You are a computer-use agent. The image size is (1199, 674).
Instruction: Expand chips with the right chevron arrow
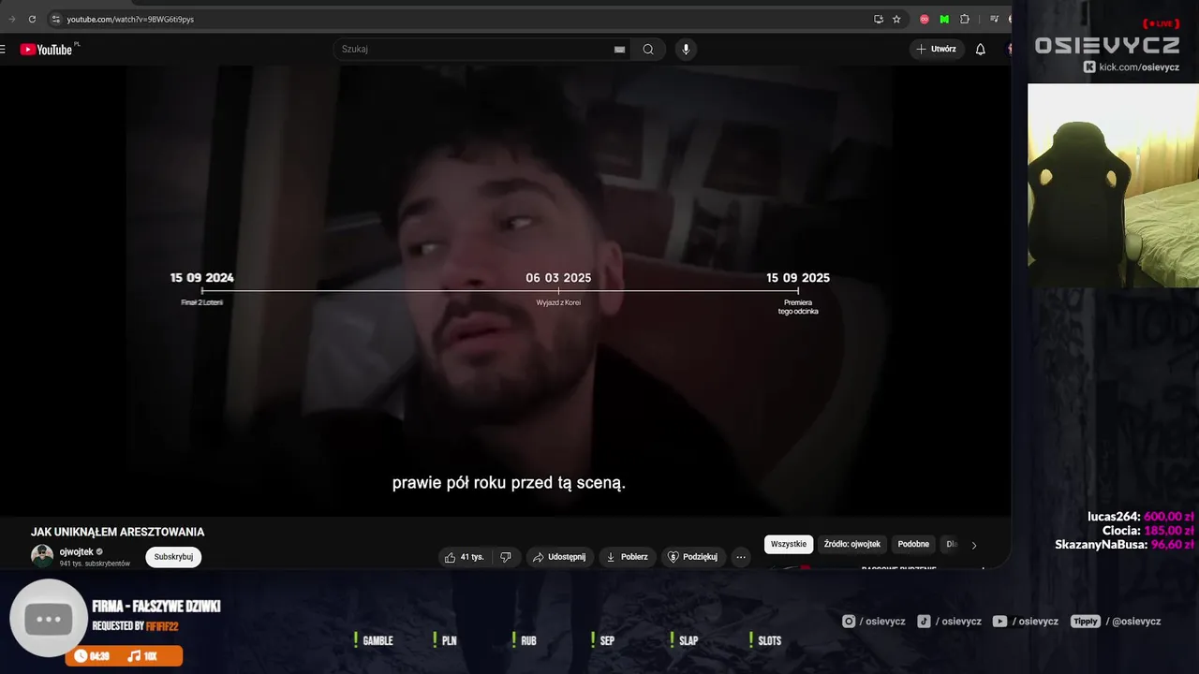pos(973,545)
